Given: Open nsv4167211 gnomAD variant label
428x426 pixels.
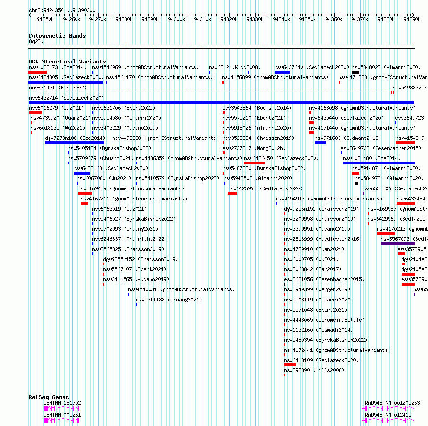Looking at the screenshot, I should [134, 199].
